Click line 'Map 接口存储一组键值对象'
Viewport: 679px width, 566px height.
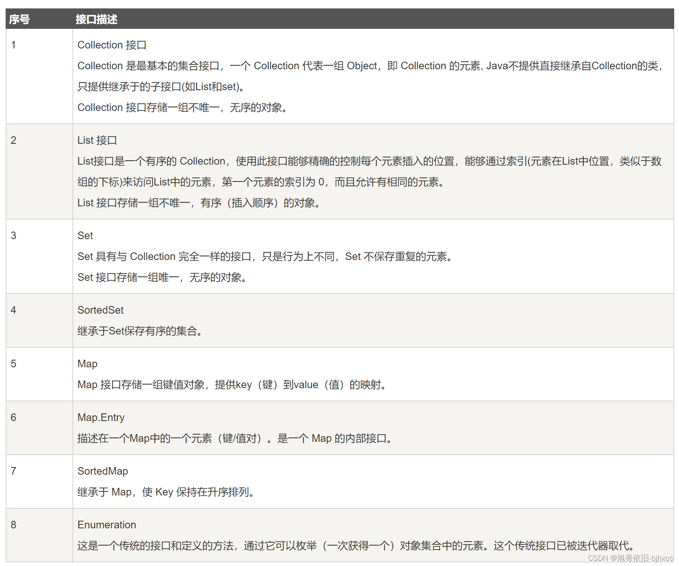[232, 385]
